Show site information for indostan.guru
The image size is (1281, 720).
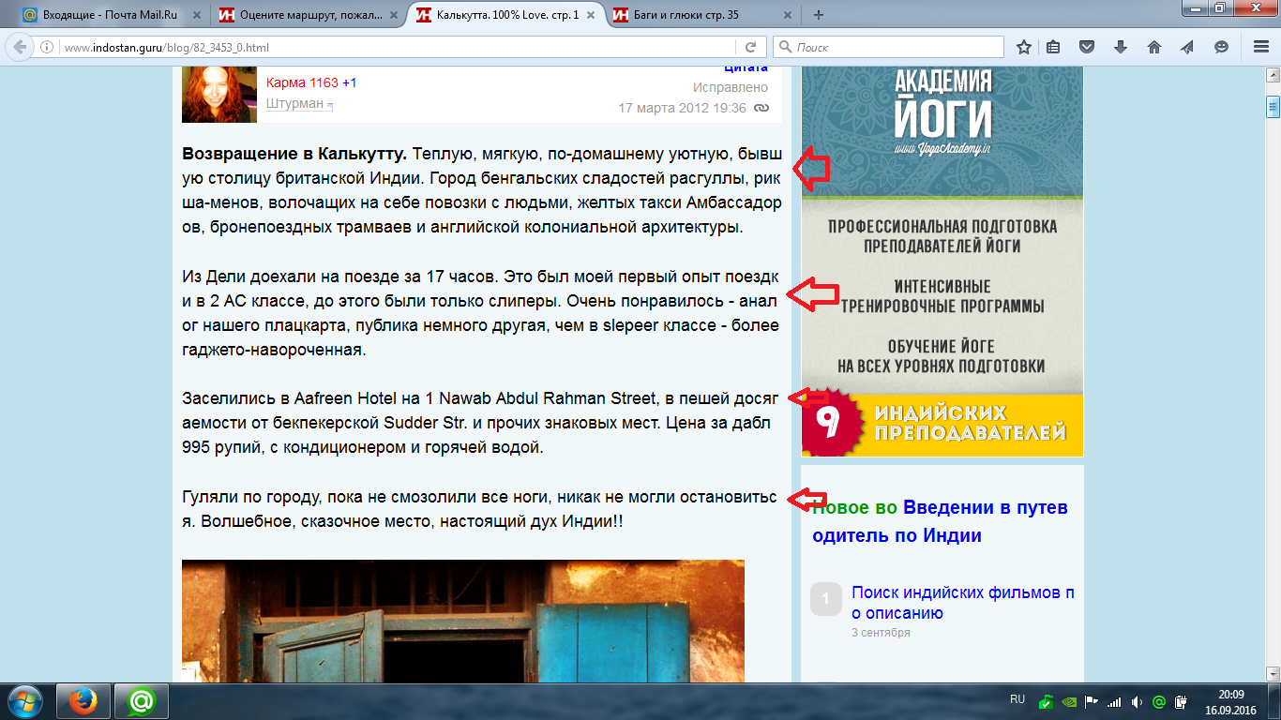[x=46, y=47]
